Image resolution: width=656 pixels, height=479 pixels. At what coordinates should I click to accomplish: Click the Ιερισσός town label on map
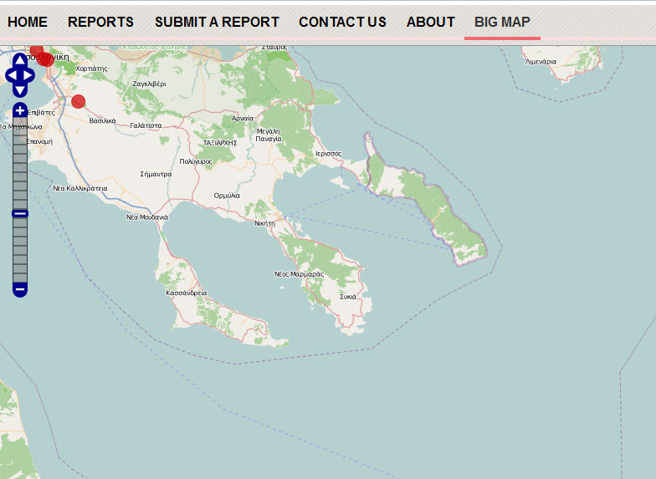[x=328, y=154]
